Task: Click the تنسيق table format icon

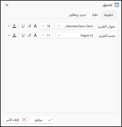Action: [x=117, y=5]
